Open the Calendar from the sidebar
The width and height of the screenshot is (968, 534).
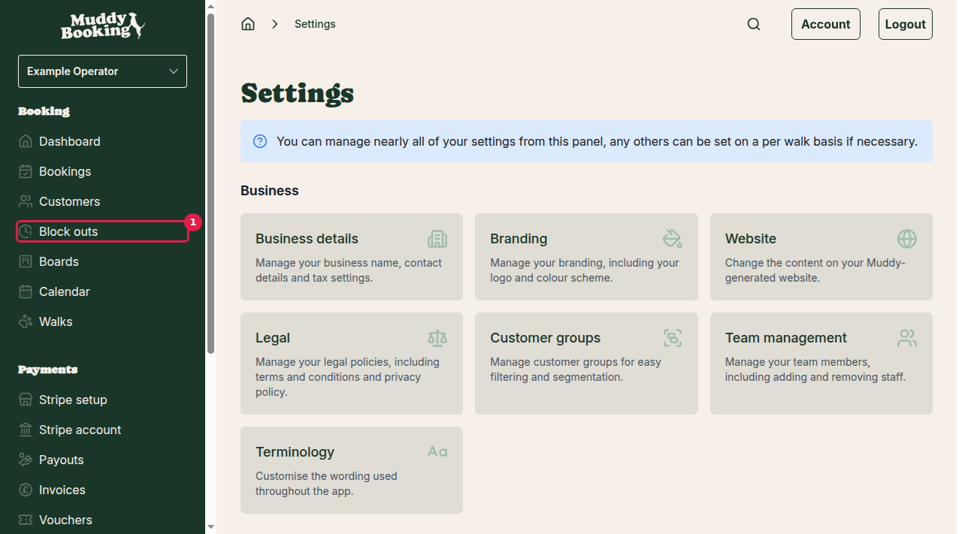(65, 291)
